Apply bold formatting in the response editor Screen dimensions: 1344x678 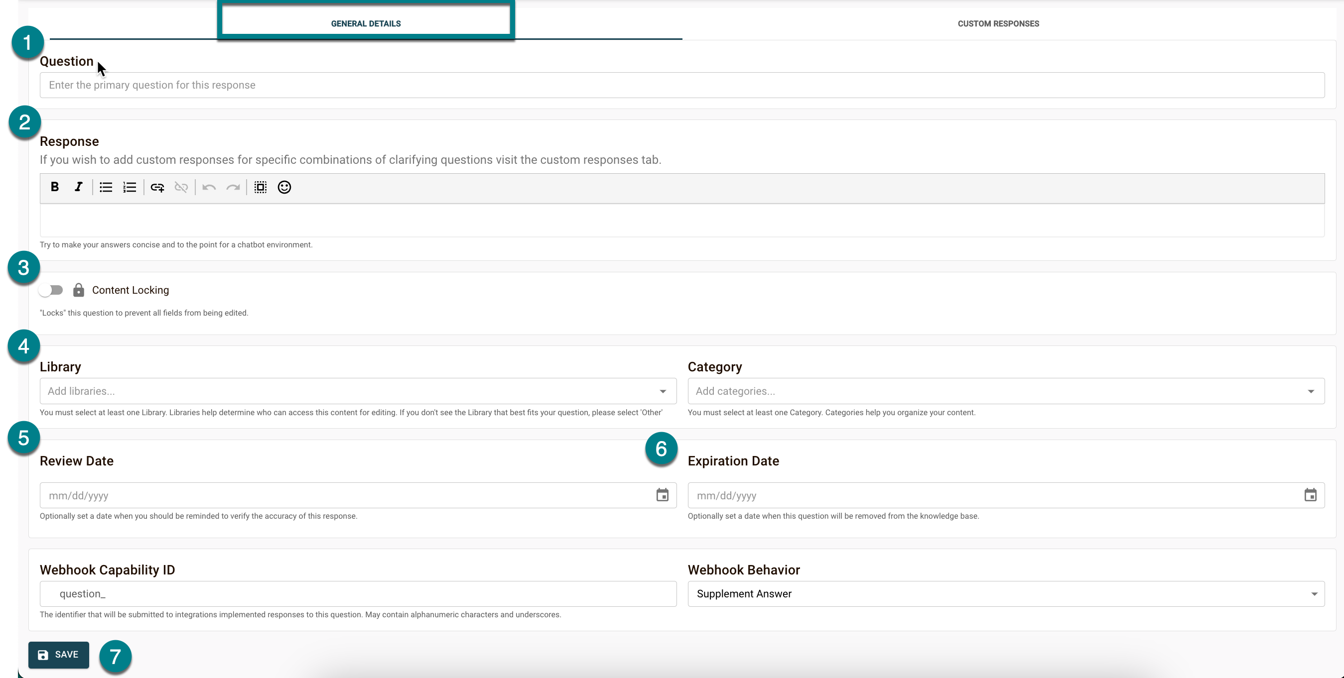coord(54,187)
